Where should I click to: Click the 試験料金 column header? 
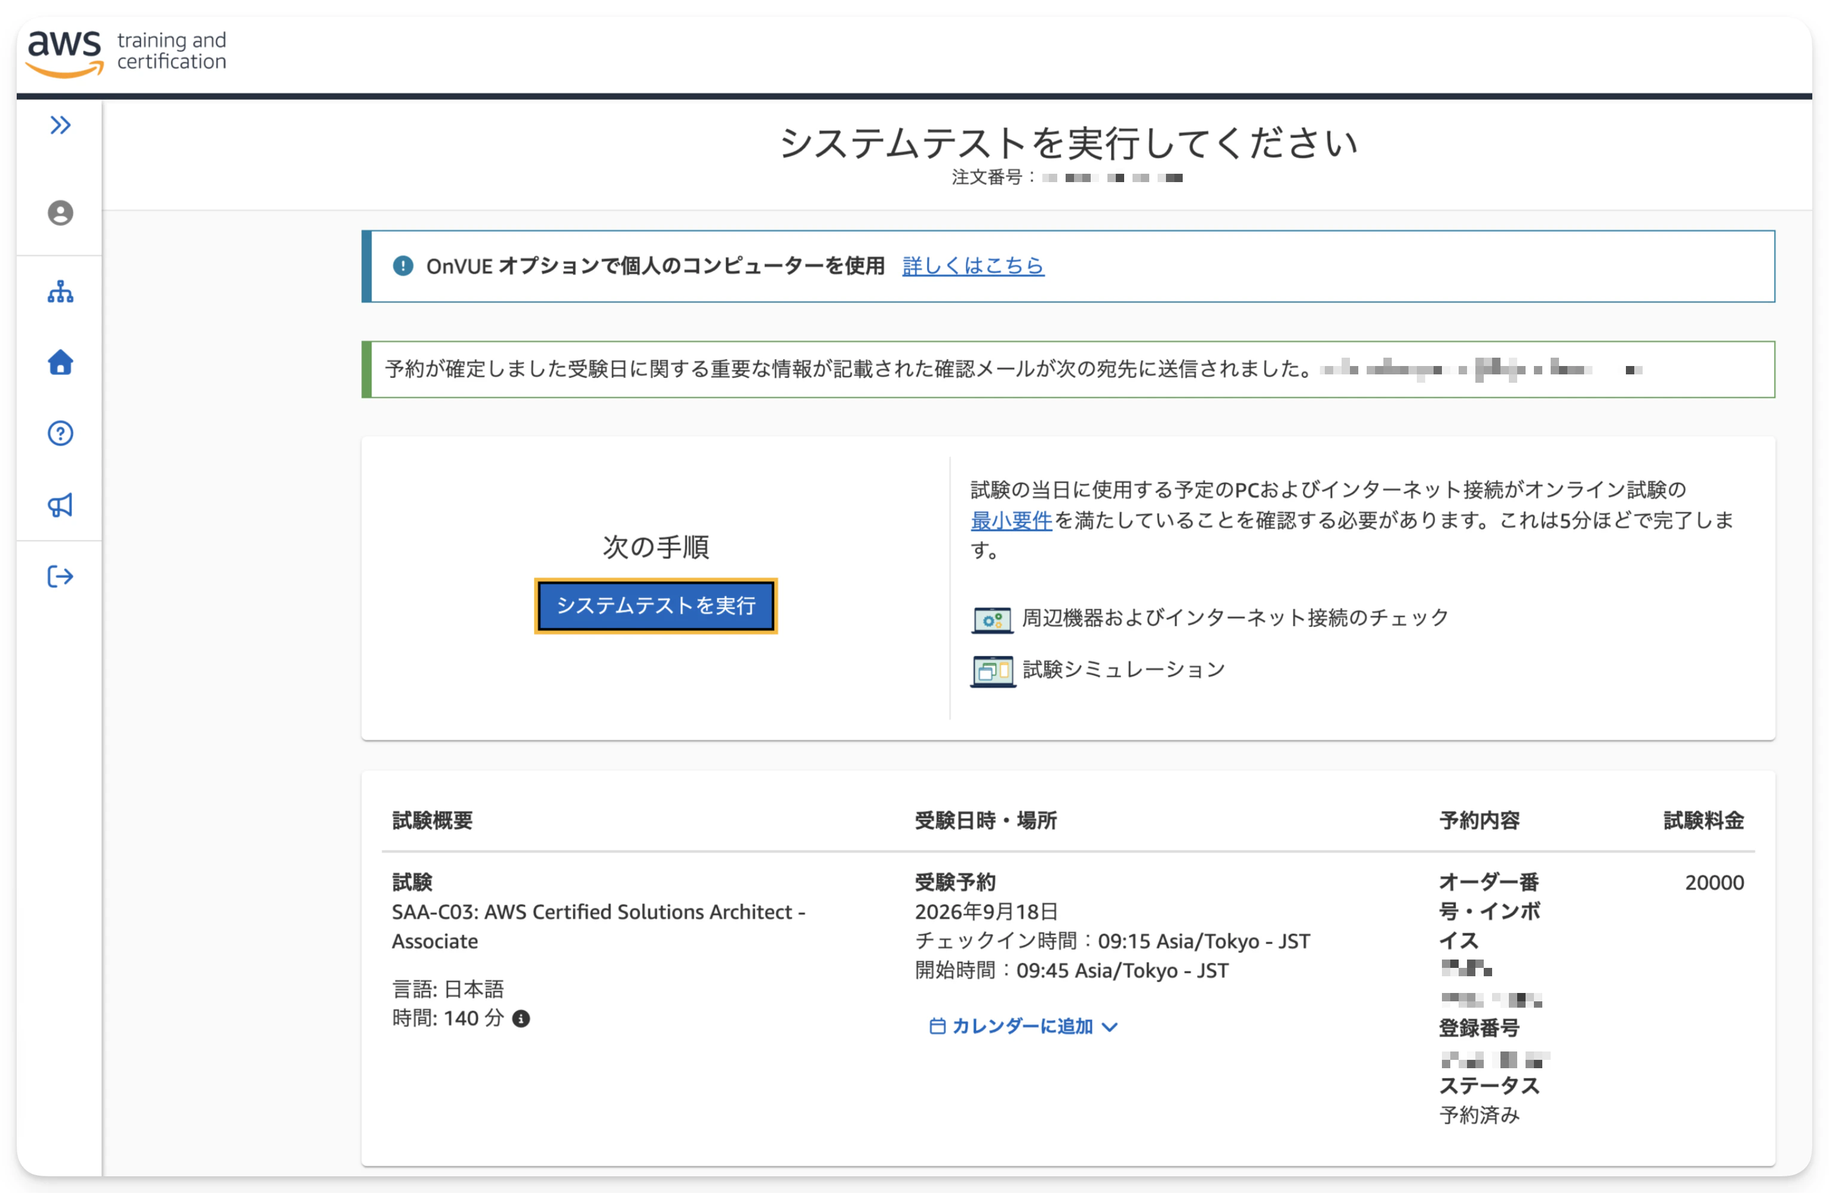[x=1704, y=820]
